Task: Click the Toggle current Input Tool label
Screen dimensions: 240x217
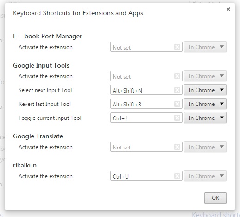Action: [x=50, y=118]
